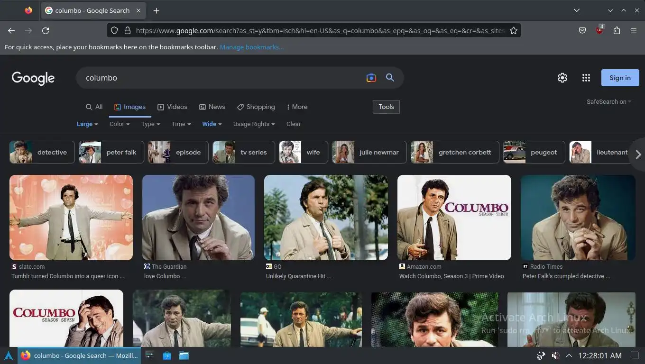Screen dimensions: 645x364
Task: Open the More search options menu
Action: pyautogui.click(x=297, y=107)
